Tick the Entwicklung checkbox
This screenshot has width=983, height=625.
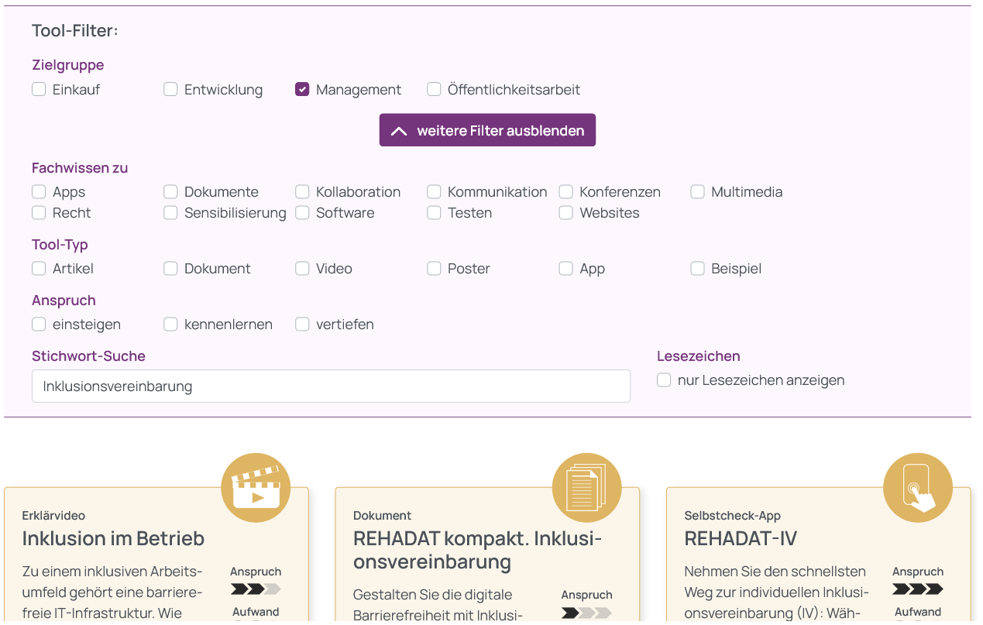(170, 89)
